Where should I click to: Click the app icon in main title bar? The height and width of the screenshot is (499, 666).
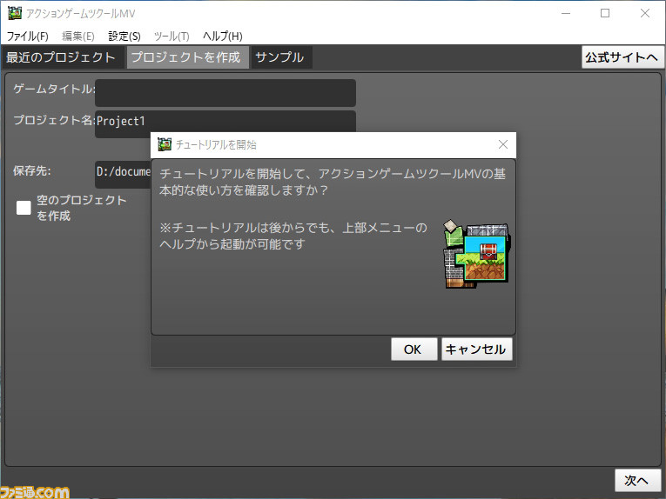[15, 13]
